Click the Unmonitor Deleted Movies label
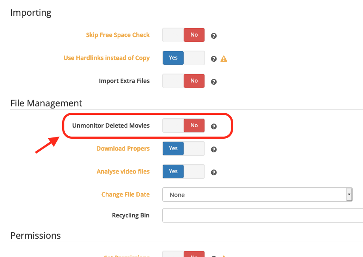Viewport: 363px width, 257px height. tap(111, 126)
